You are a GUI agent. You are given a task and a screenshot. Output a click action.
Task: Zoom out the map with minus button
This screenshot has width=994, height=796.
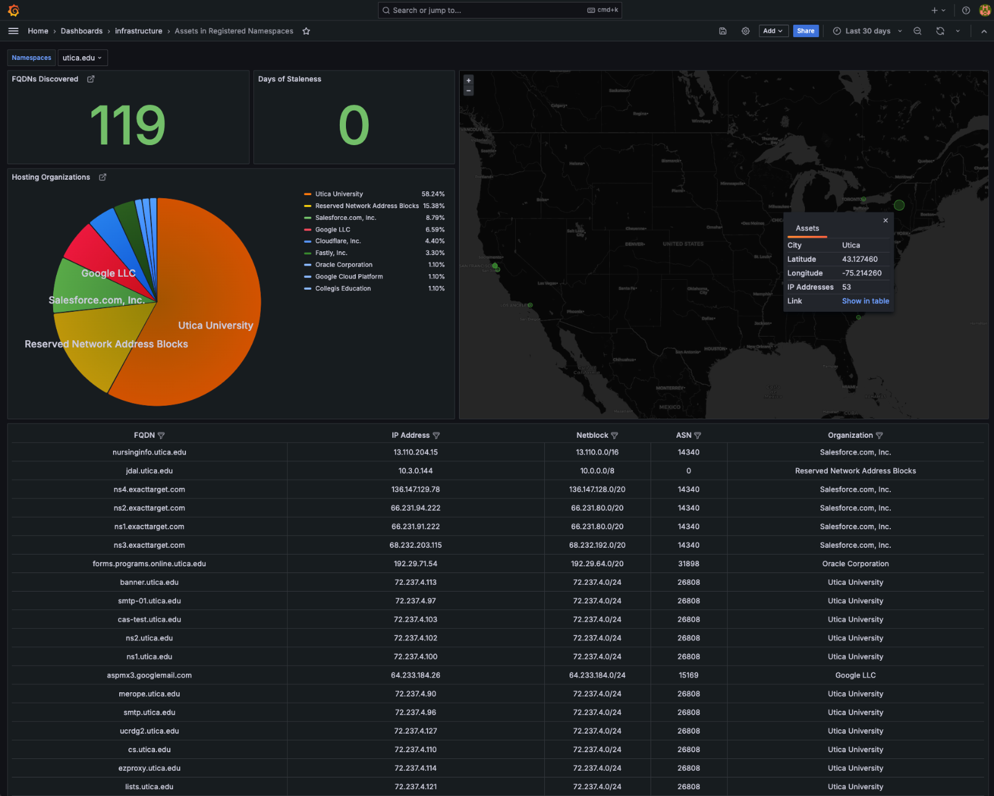468,91
